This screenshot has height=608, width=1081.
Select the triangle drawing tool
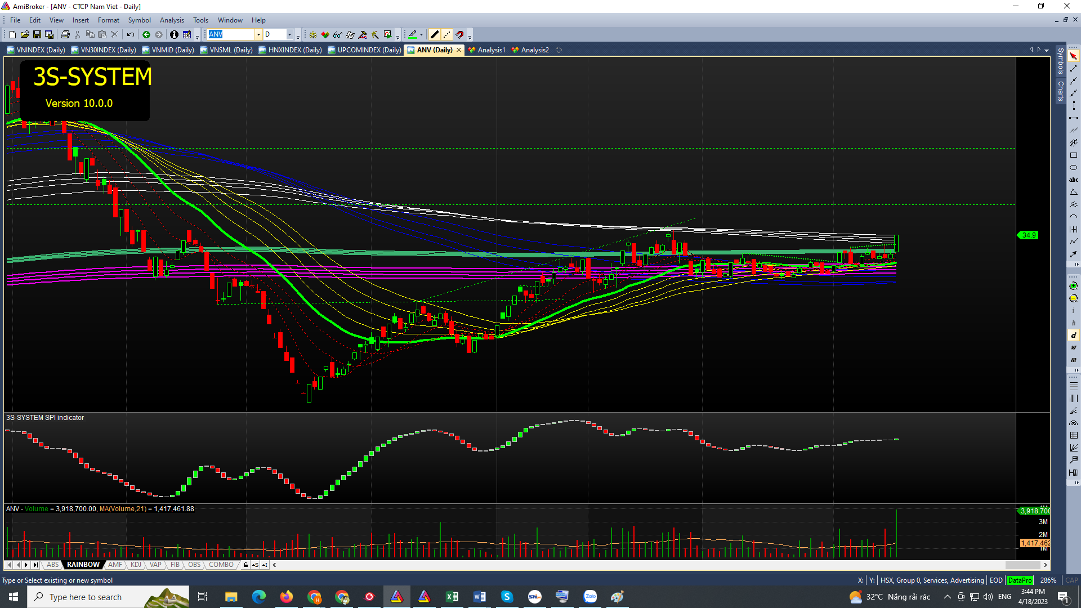[x=1074, y=193]
